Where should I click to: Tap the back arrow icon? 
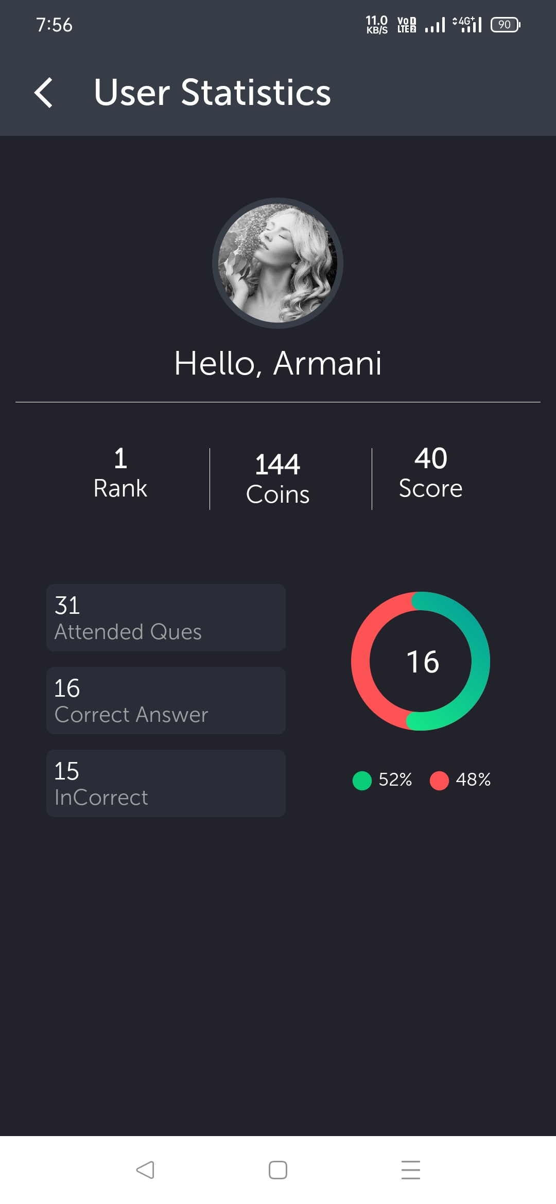(44, 93)
